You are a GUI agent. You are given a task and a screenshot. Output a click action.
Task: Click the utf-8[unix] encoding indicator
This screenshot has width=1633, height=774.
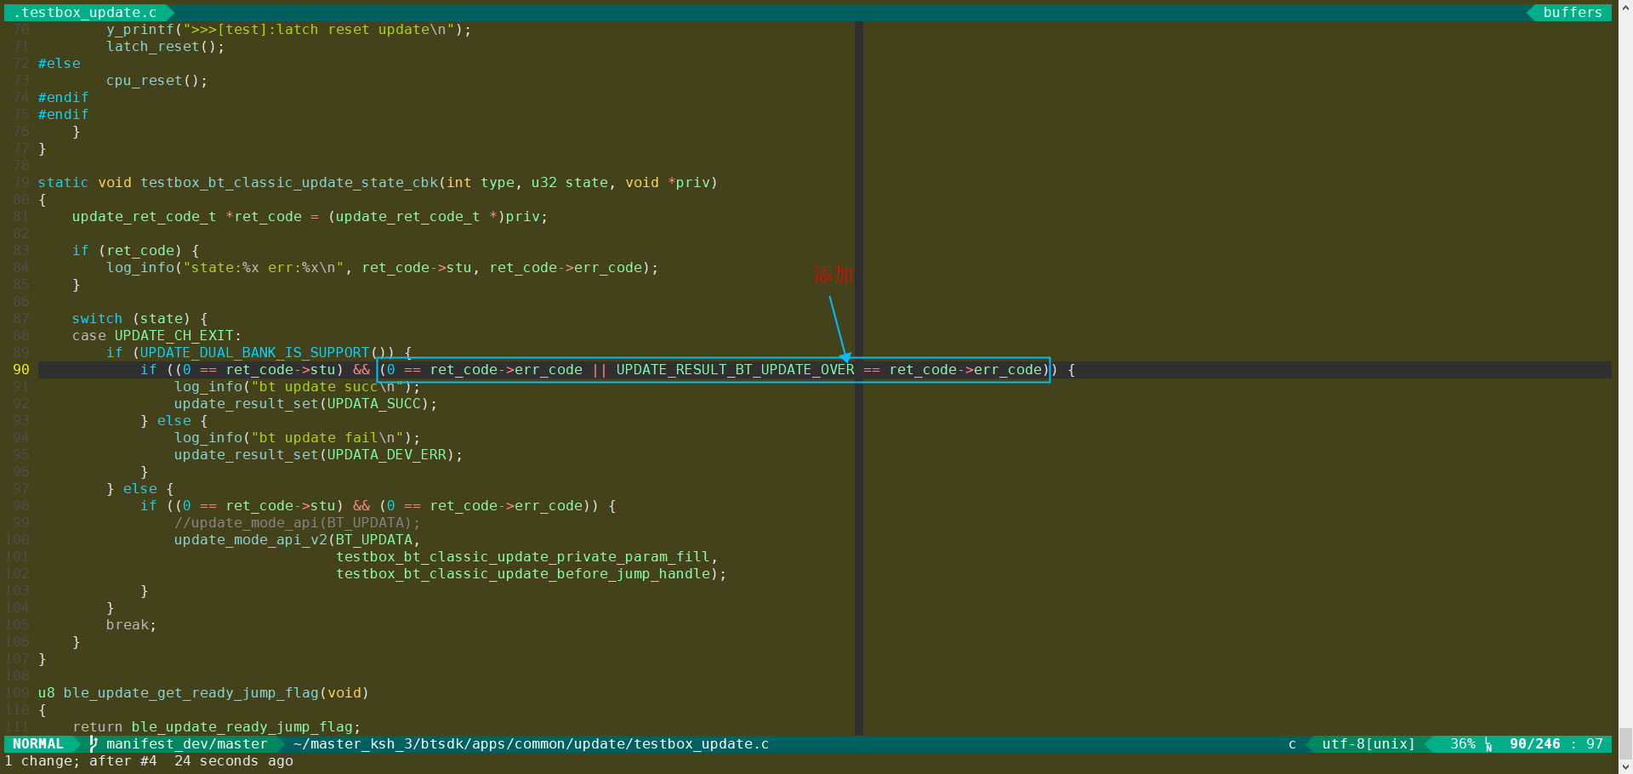[x=1368, y=744]
